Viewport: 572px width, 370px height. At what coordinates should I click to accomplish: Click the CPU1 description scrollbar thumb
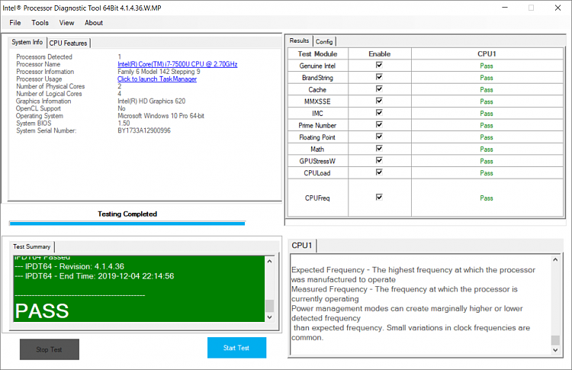(x=555, y=340)
